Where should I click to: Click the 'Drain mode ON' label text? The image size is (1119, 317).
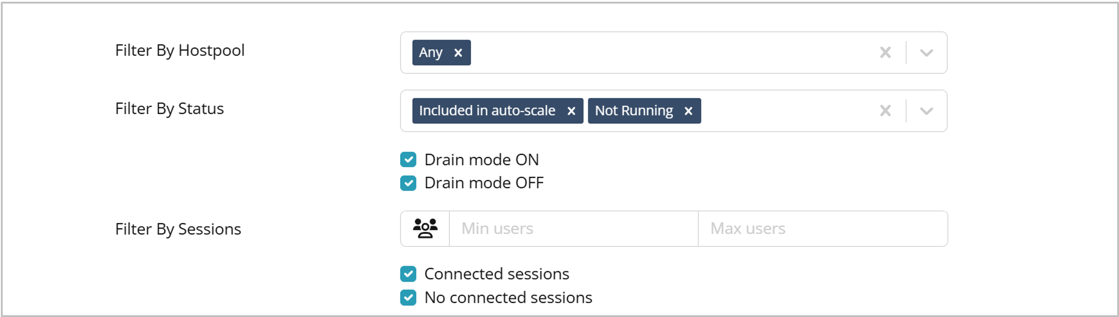click(x=481, y=160)
